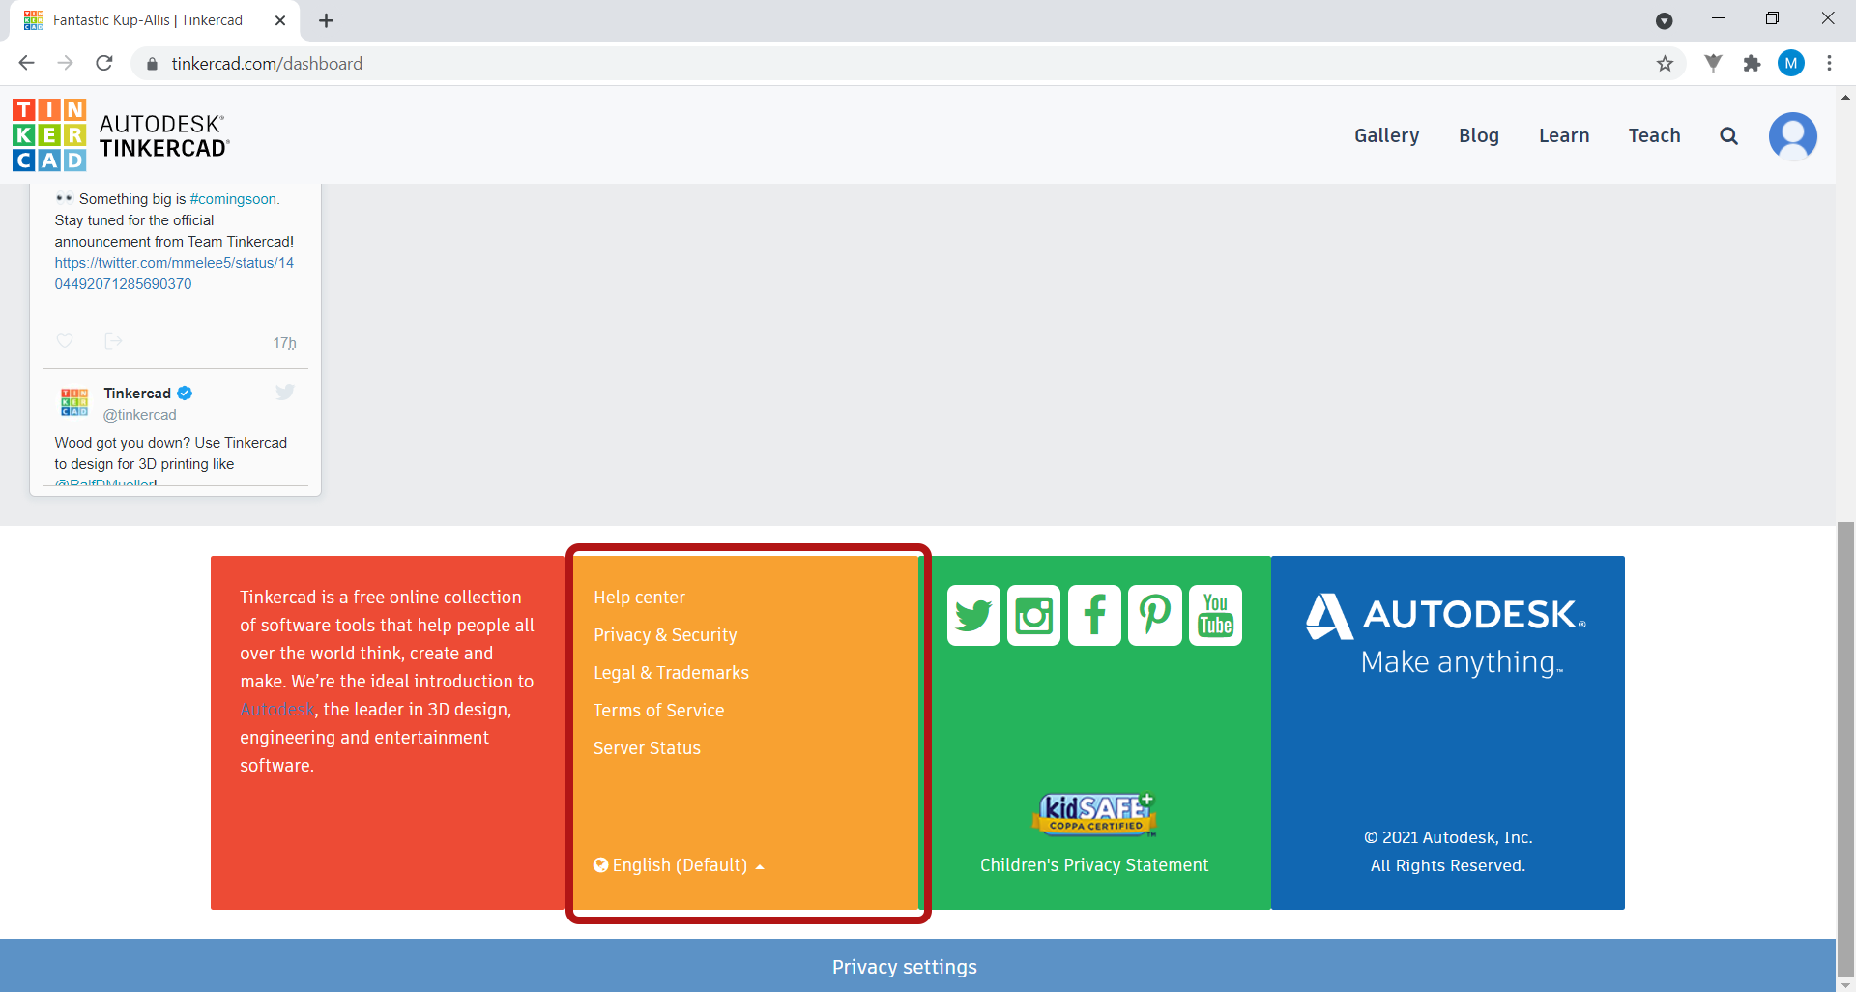Open the Server Status link
The height and width of the screenshot is (992, 1856).
coord(647,748)
